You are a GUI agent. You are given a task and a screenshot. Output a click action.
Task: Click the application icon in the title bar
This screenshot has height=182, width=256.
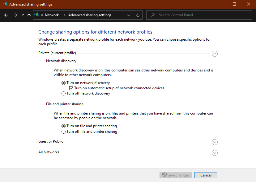coord(4,4)
